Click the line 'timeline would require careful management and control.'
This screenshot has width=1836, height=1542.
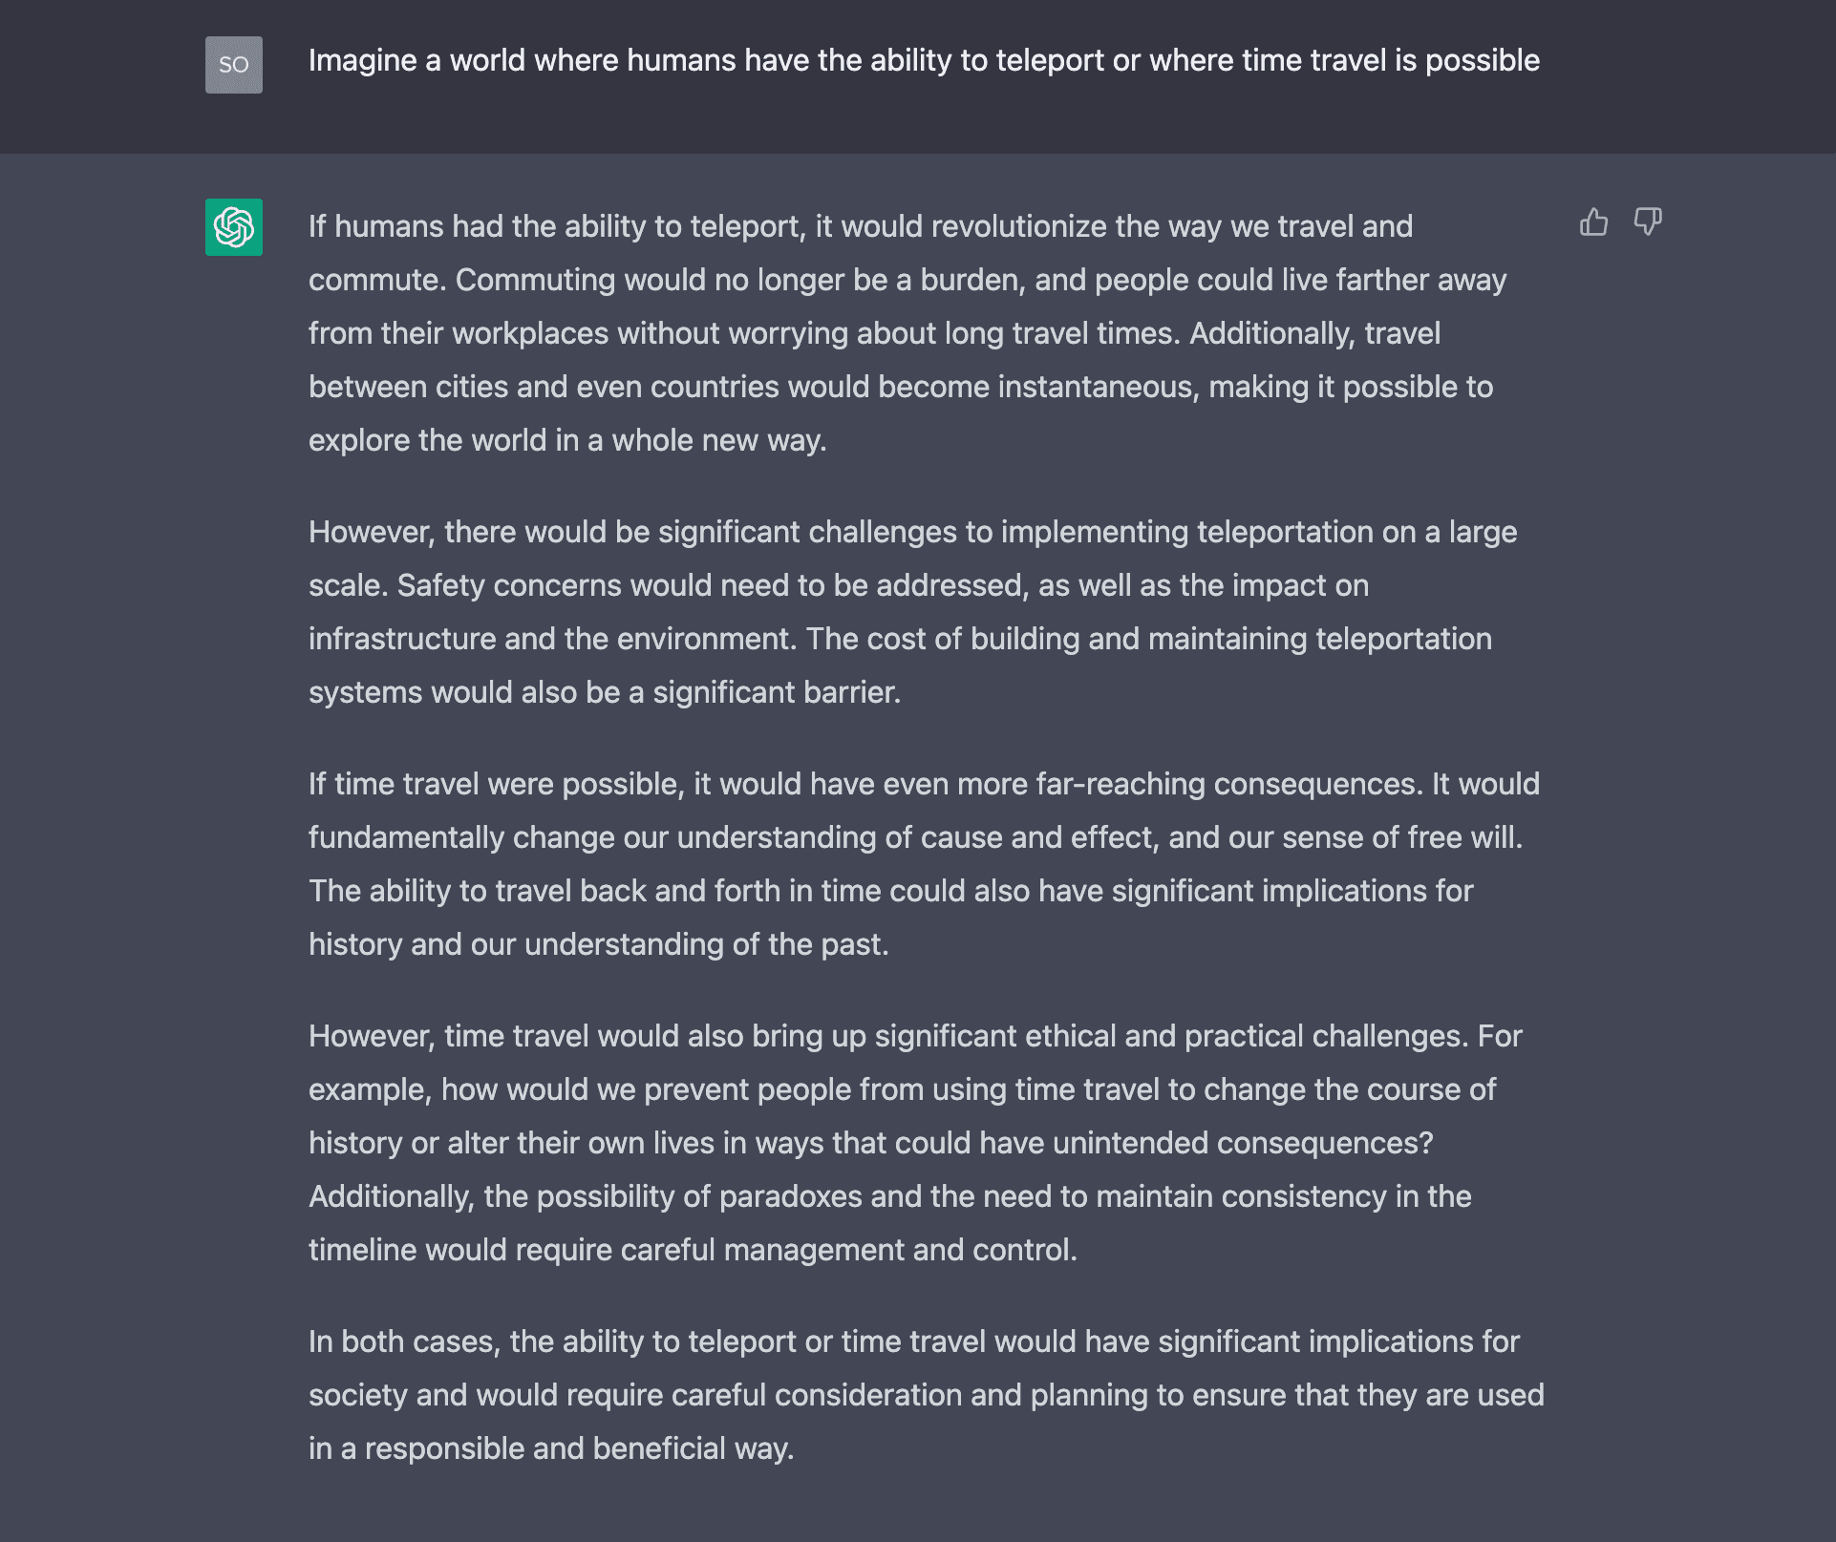pyautogui.click(x=693, y=1250)
